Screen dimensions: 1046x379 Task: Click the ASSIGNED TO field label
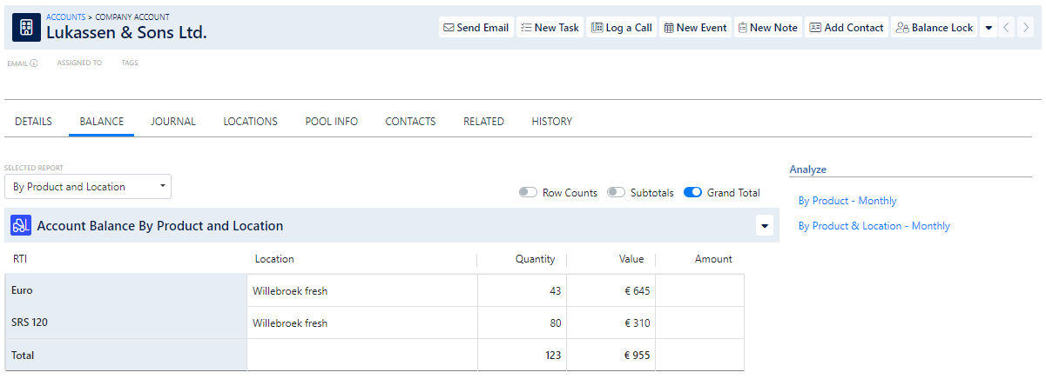[79, 63]
